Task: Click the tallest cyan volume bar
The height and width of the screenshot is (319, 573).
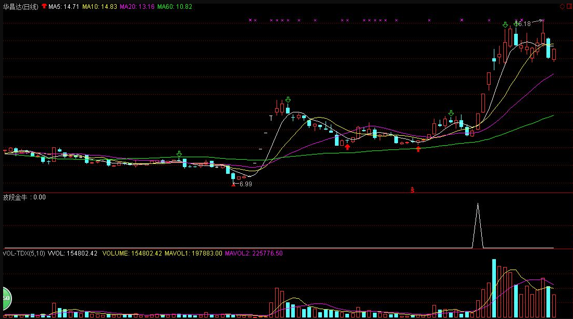Action: [x=494, y=288]
